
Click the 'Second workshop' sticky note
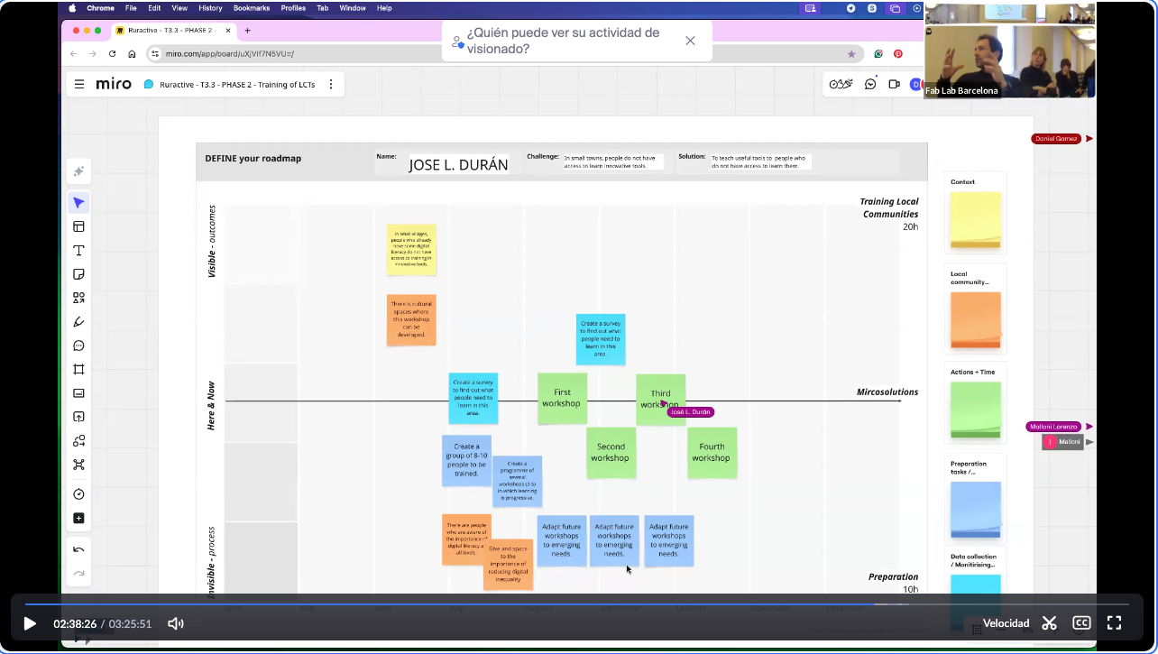(611, 452)
